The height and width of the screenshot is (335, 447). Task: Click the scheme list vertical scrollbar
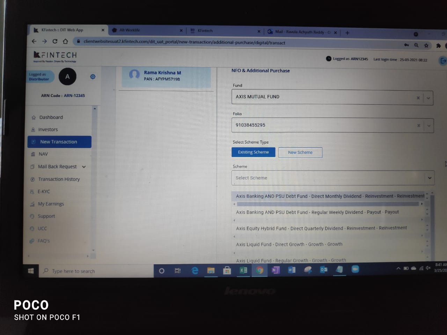(432, 227)
